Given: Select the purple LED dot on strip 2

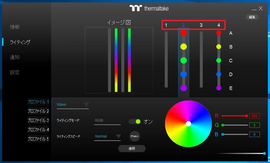Looking at the screenshot, I should tap(183, 88).
